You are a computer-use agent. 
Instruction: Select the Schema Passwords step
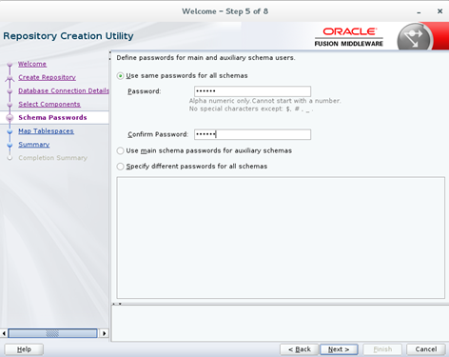point(52,117)
